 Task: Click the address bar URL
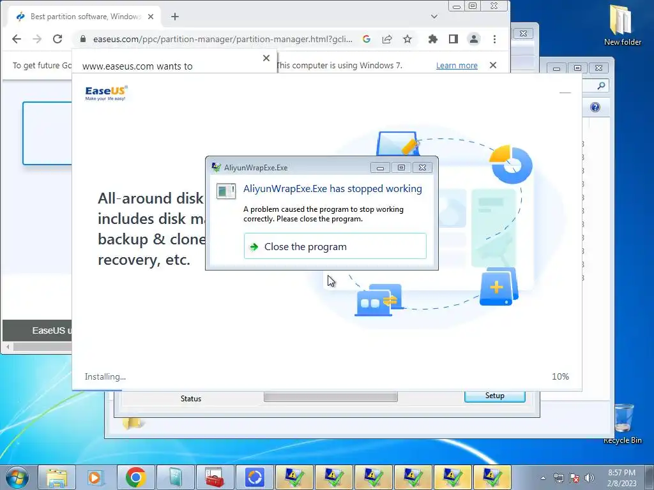coord(222,39)
